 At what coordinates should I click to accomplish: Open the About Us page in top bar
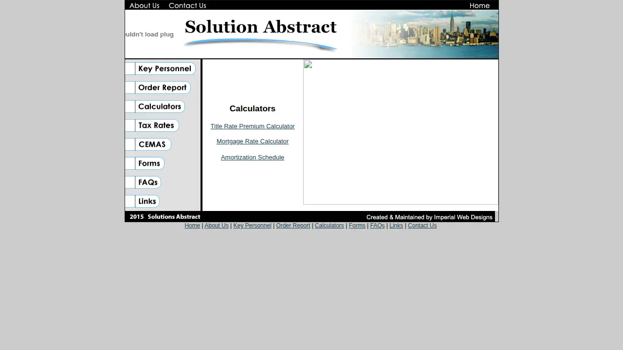coord(145,5)
